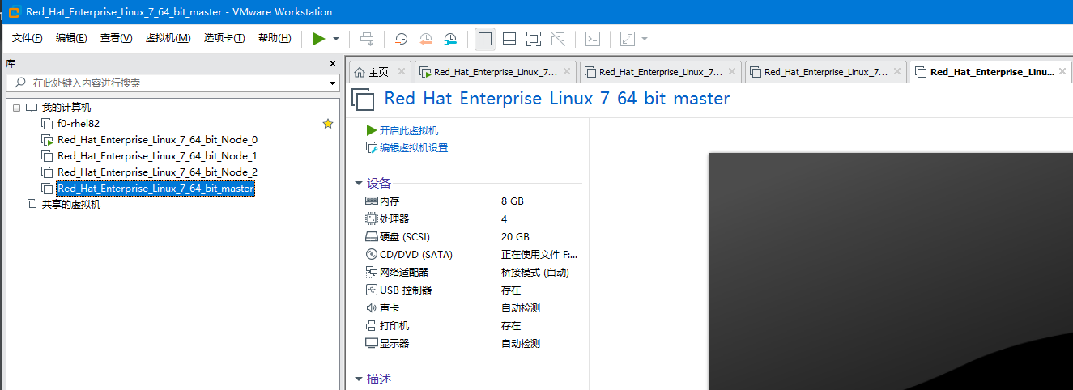Click the Send Ctrl+Alt+Del toolbar icon
The height and width of the screenshot is (390, 1073).
coord(367,38)
